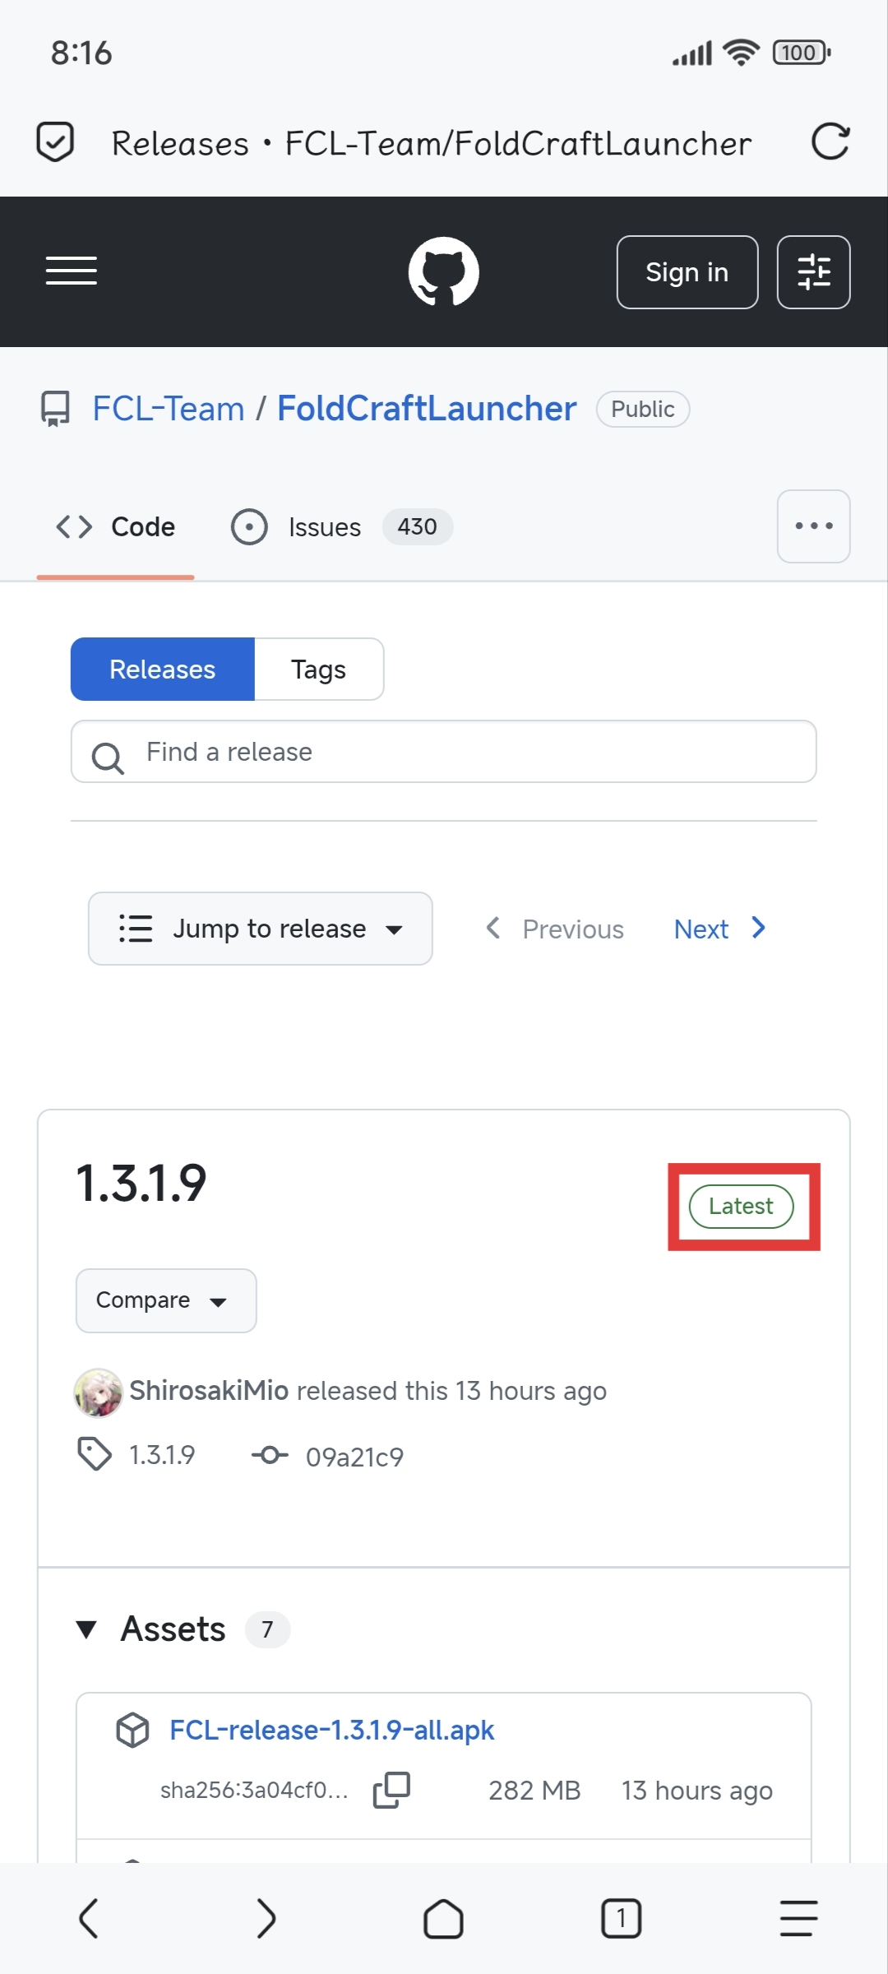This screenshot has width=888, height=1974.
Task: Click the repository icon beside FCL-Team
Action: 55,409
